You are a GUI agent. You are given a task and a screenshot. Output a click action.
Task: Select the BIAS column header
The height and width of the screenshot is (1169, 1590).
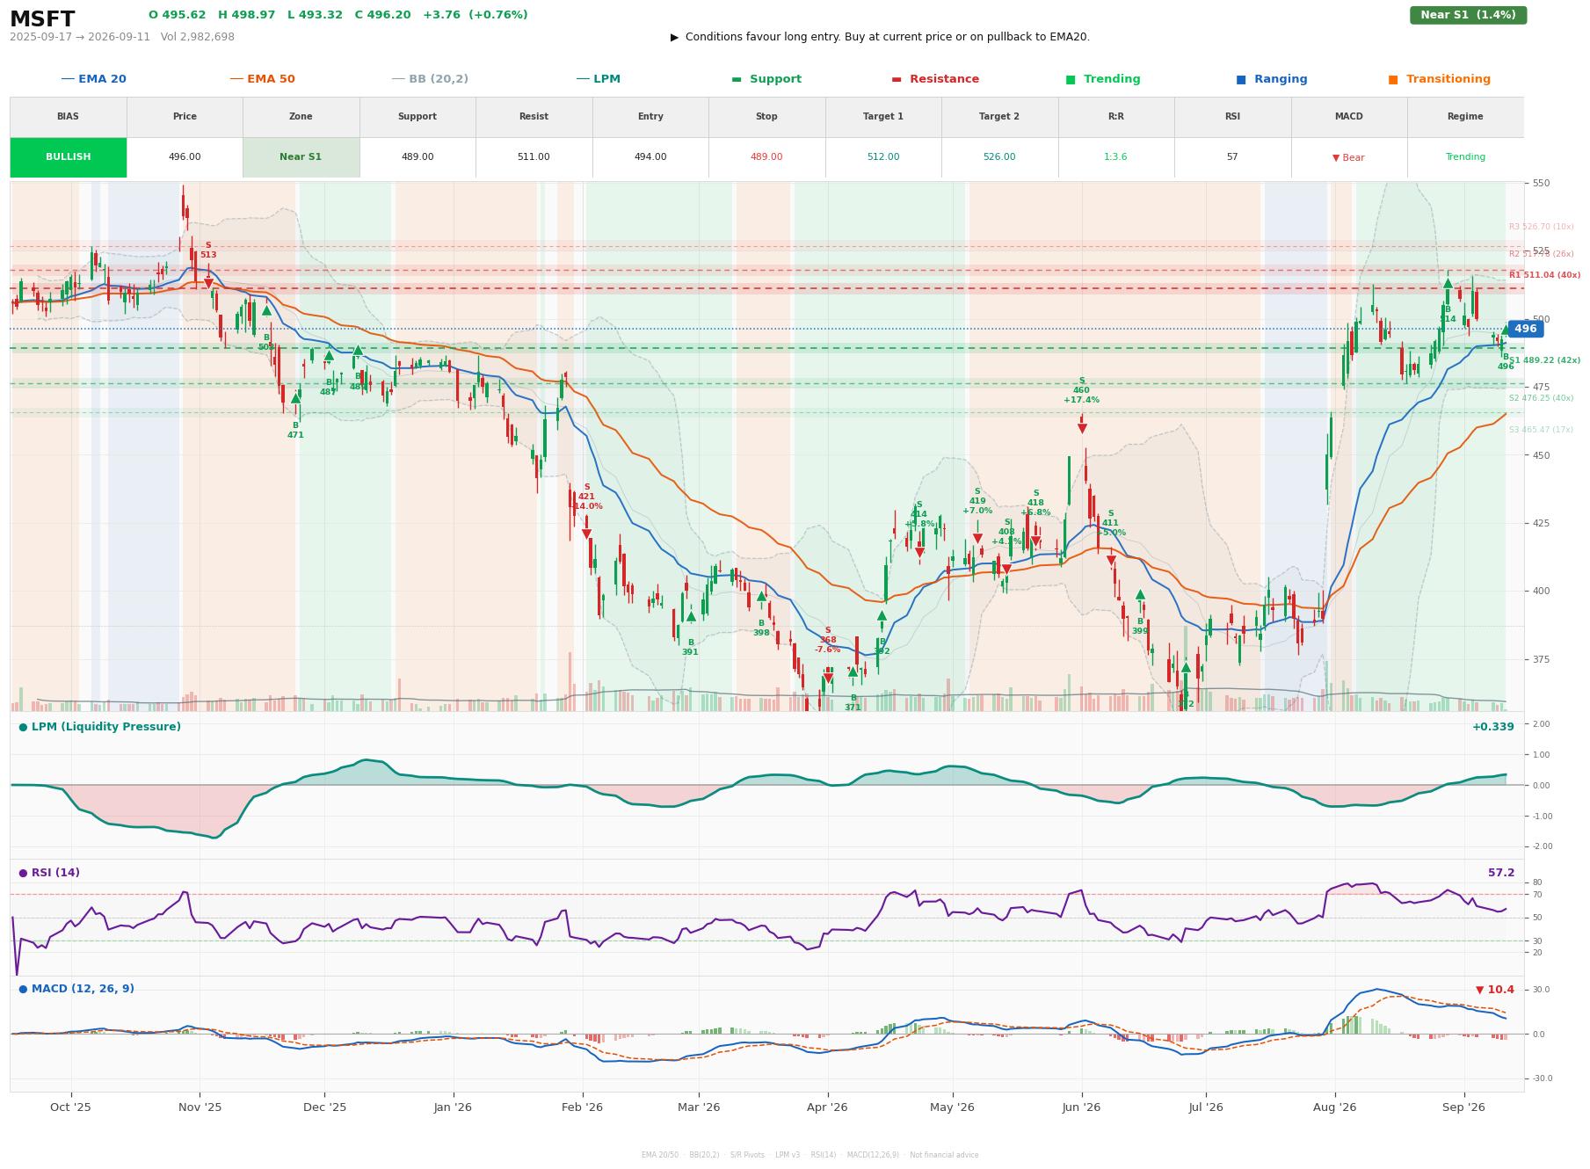(x=69, y=117)
